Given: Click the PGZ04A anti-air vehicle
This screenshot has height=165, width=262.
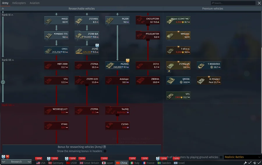Looking at the screenshot, I should (117, 65).
